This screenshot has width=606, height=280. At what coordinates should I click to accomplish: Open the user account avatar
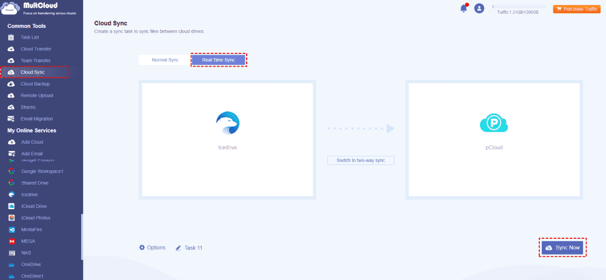click(x=479, y=8)
